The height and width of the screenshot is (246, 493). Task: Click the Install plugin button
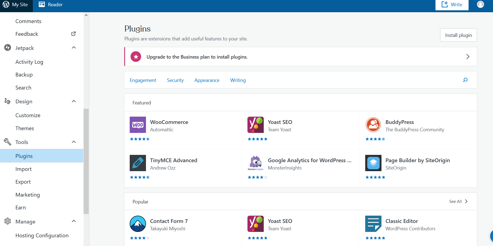pyautogui.click(x=459, y=35)
